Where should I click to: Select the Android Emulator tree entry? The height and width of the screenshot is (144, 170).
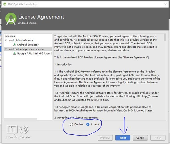click(x=27, y=45)
